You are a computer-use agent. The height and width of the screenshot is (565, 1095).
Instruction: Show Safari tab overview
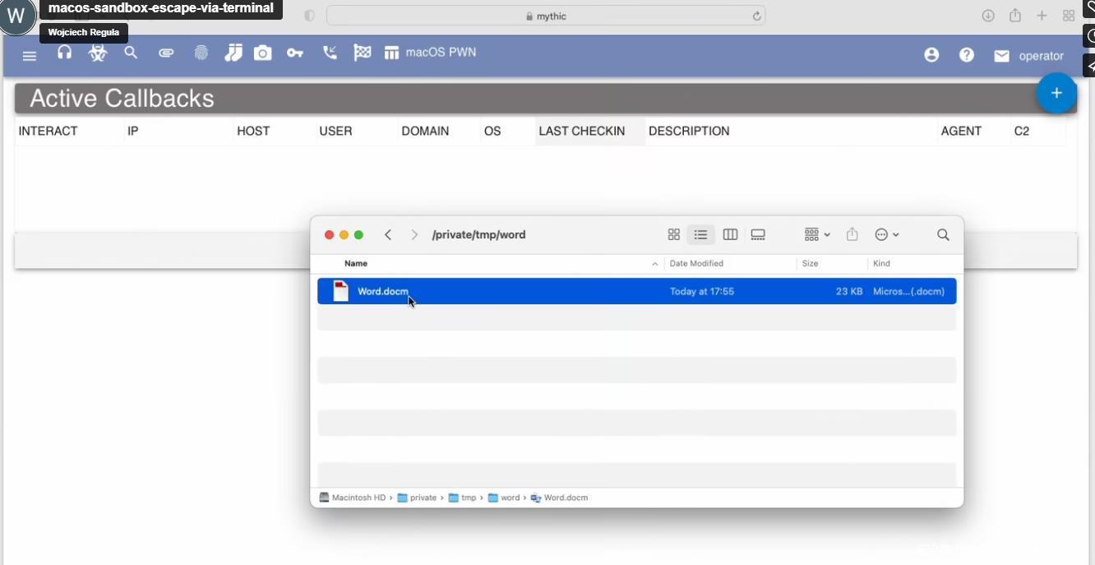[1069, 16]
